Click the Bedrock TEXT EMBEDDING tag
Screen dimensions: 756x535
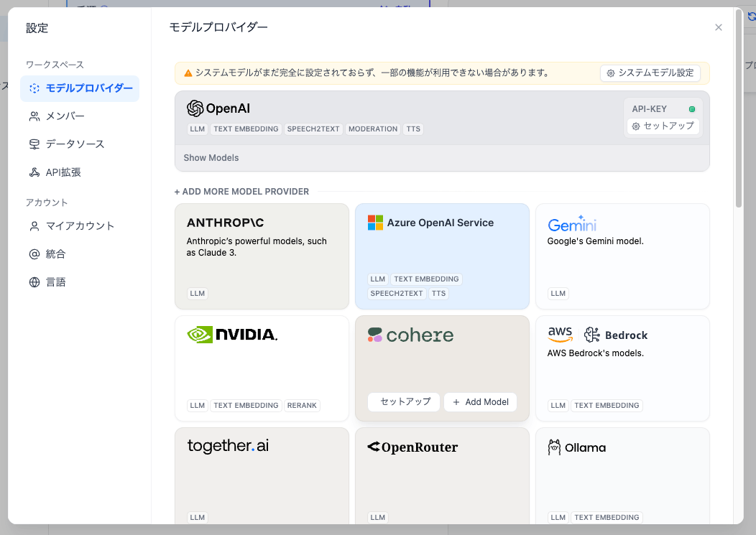[x=607, y=406]
